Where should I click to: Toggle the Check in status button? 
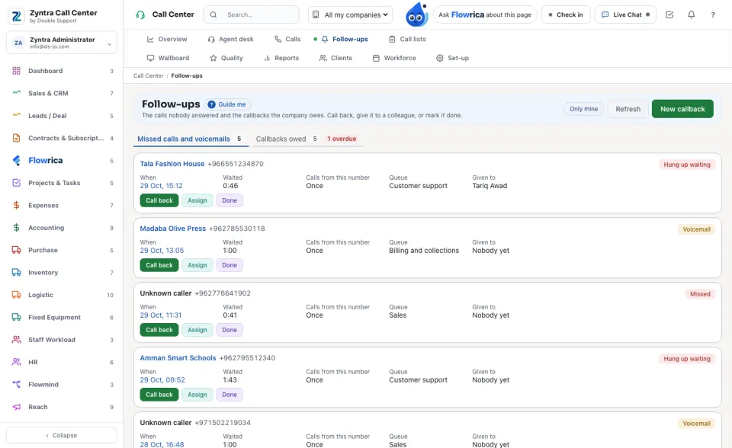(566, 15)
